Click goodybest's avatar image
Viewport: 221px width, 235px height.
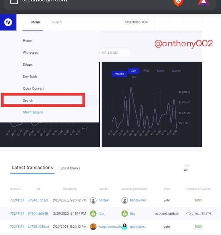[125, 227]
